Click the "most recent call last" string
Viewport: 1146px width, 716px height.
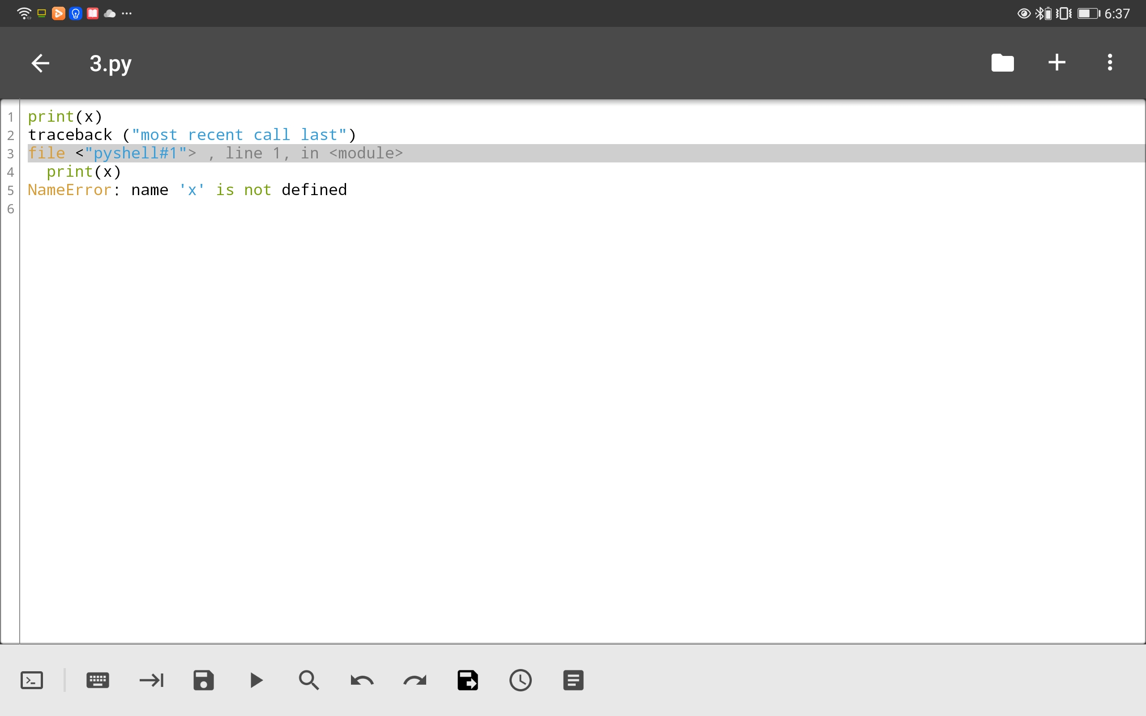point(239,135)
